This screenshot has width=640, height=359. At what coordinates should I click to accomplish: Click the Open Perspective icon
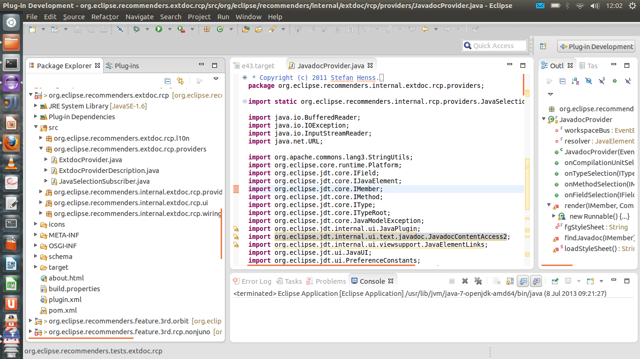543,46
